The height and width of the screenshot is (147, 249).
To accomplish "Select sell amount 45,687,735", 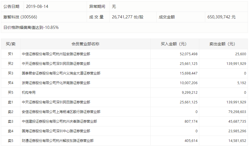I will click(x=237, y=122).
